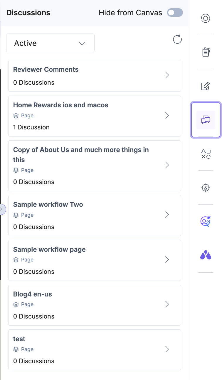Toggle the Hide from Canvas switch

coord(175,13)
